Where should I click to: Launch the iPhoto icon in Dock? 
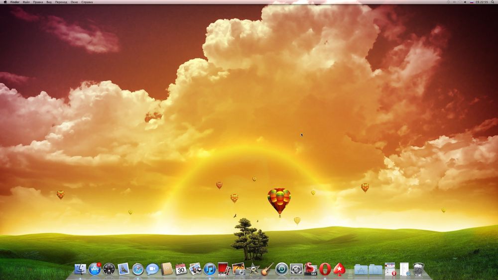point(195,269)
